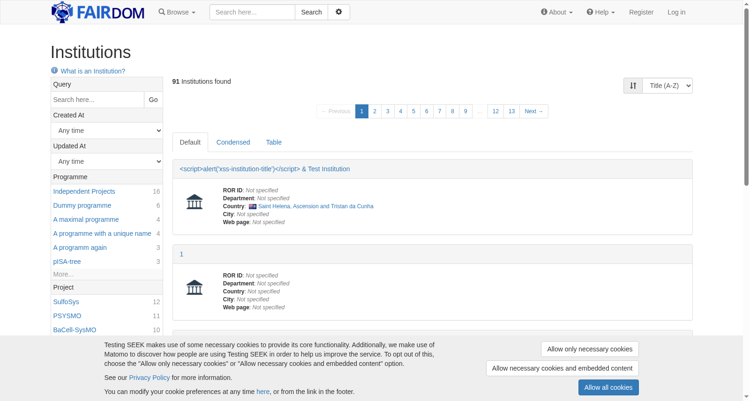This screenshot has width=750, height=401.
Task: Click Allow all cookies button
Action: 608,387
